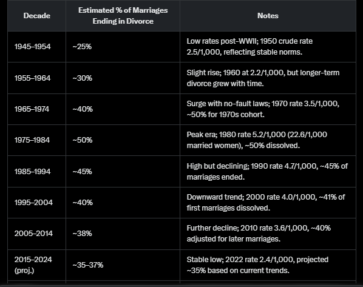Click the 'Slight rise; 1960' note text
Screen dimensions: 363x287
(x=263, y=78)
